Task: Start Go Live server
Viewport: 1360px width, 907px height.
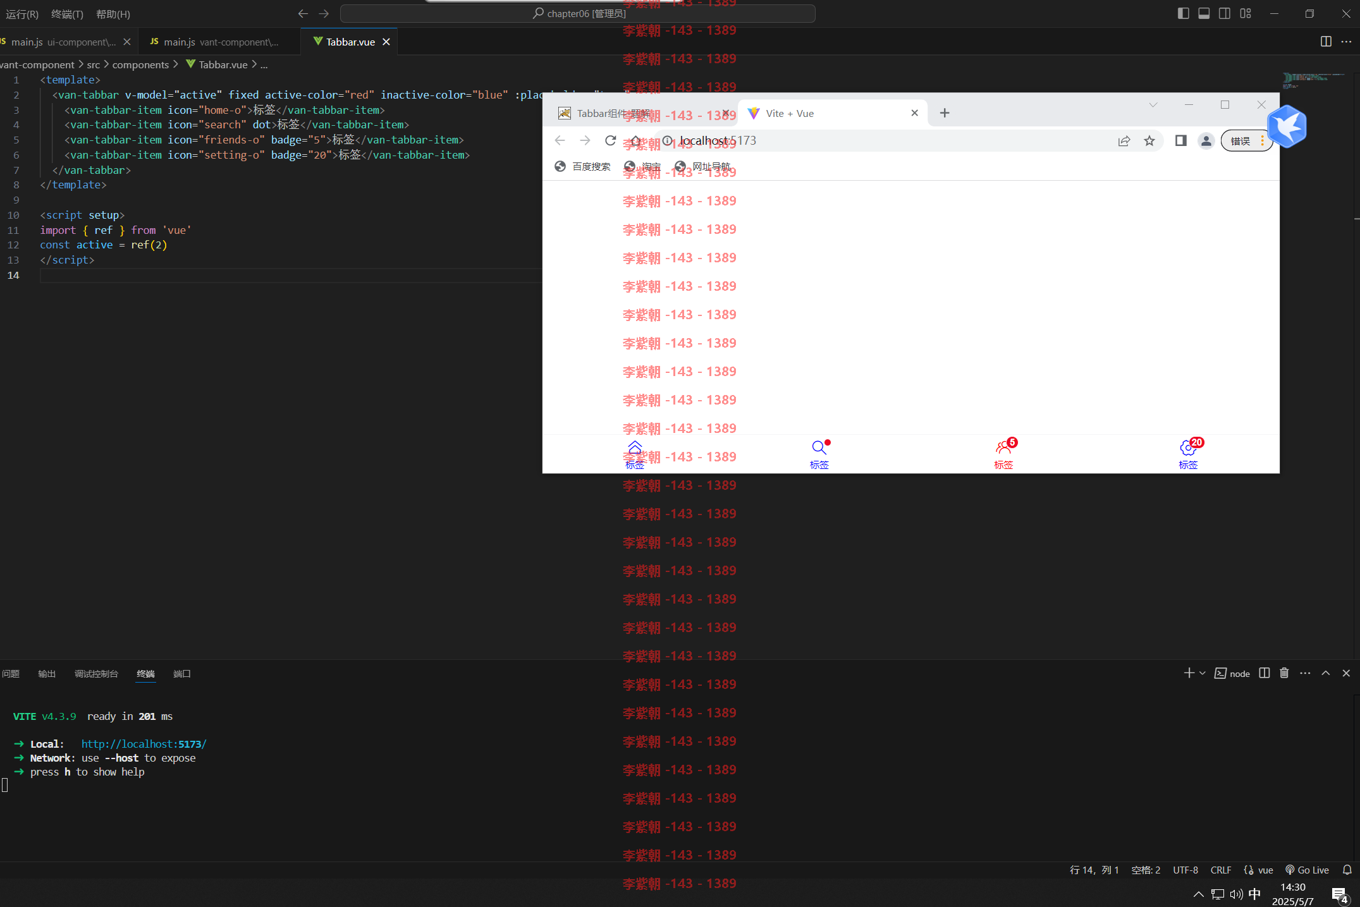Action: pos(1308,870)
